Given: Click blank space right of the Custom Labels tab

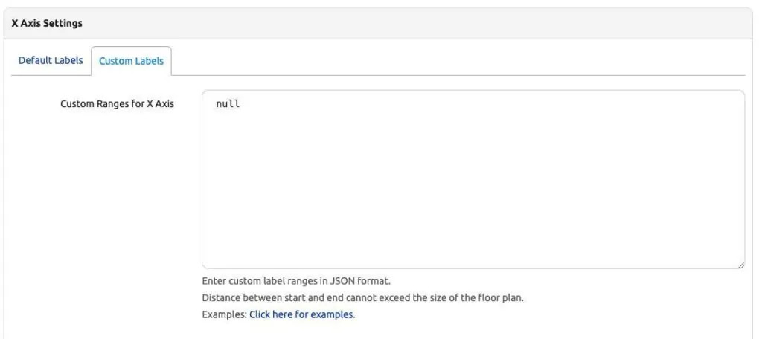Looking at the screenshot, I should coord(457,61).
